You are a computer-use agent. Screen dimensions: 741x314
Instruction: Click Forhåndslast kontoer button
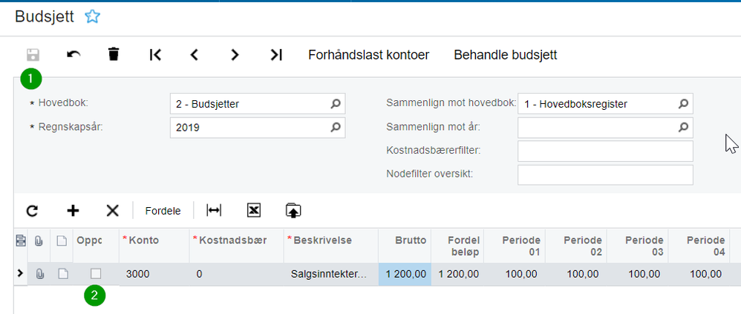pos(368,55)
